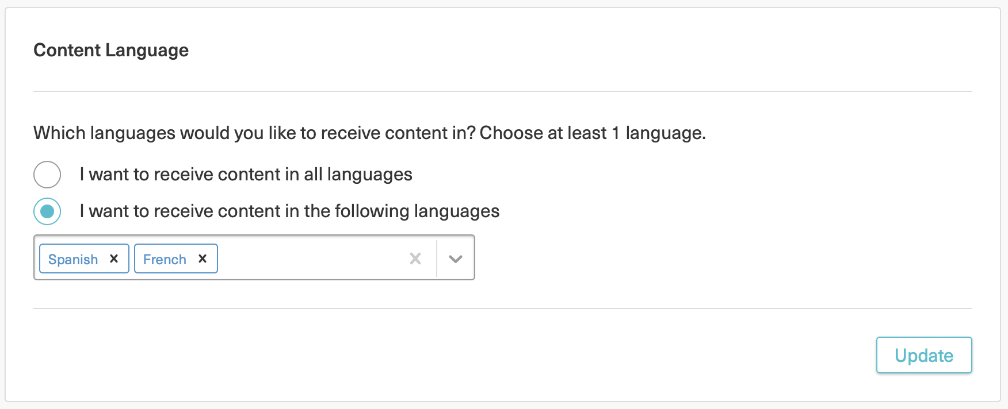Click the Spanish tag label

(73, 260)
